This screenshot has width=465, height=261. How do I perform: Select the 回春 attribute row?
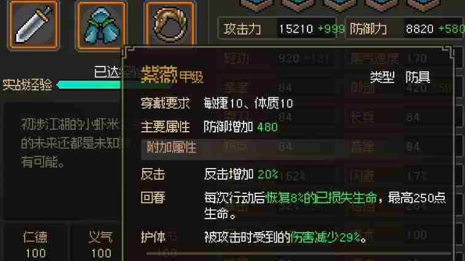tap(293, 206)
